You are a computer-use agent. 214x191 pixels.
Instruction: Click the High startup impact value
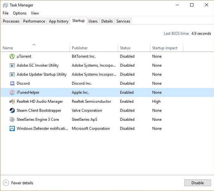[x=156, y=101]
